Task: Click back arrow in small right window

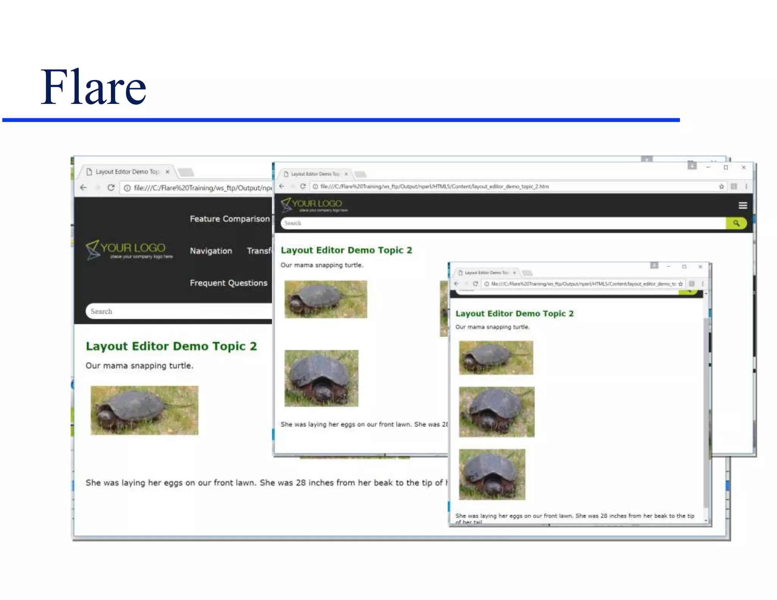Action: [456, 284]
